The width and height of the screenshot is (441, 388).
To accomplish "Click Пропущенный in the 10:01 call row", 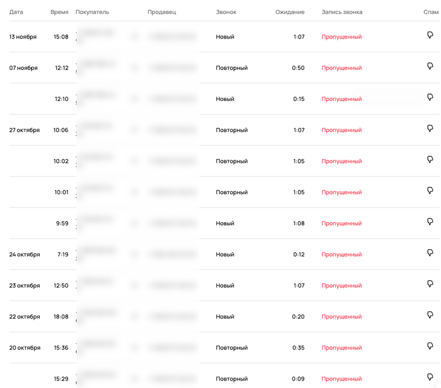I will 341,192.
